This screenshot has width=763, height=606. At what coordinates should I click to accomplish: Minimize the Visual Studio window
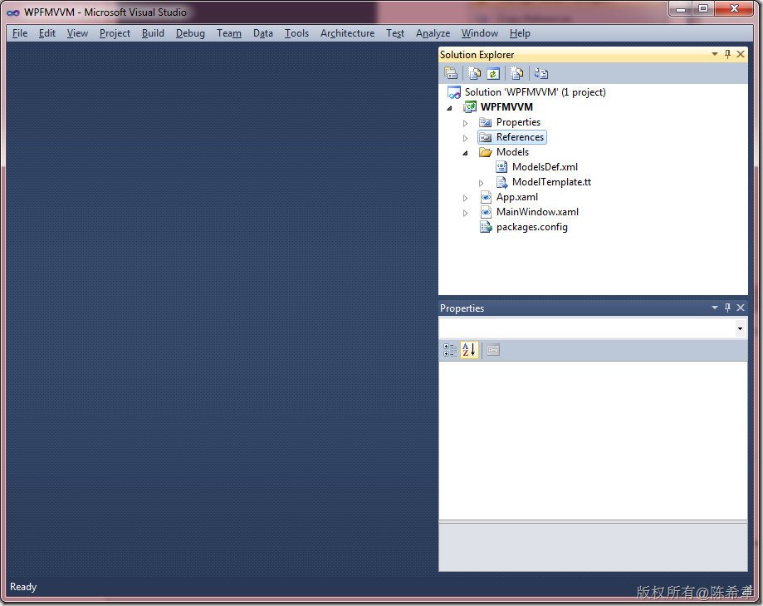point(680,9)
